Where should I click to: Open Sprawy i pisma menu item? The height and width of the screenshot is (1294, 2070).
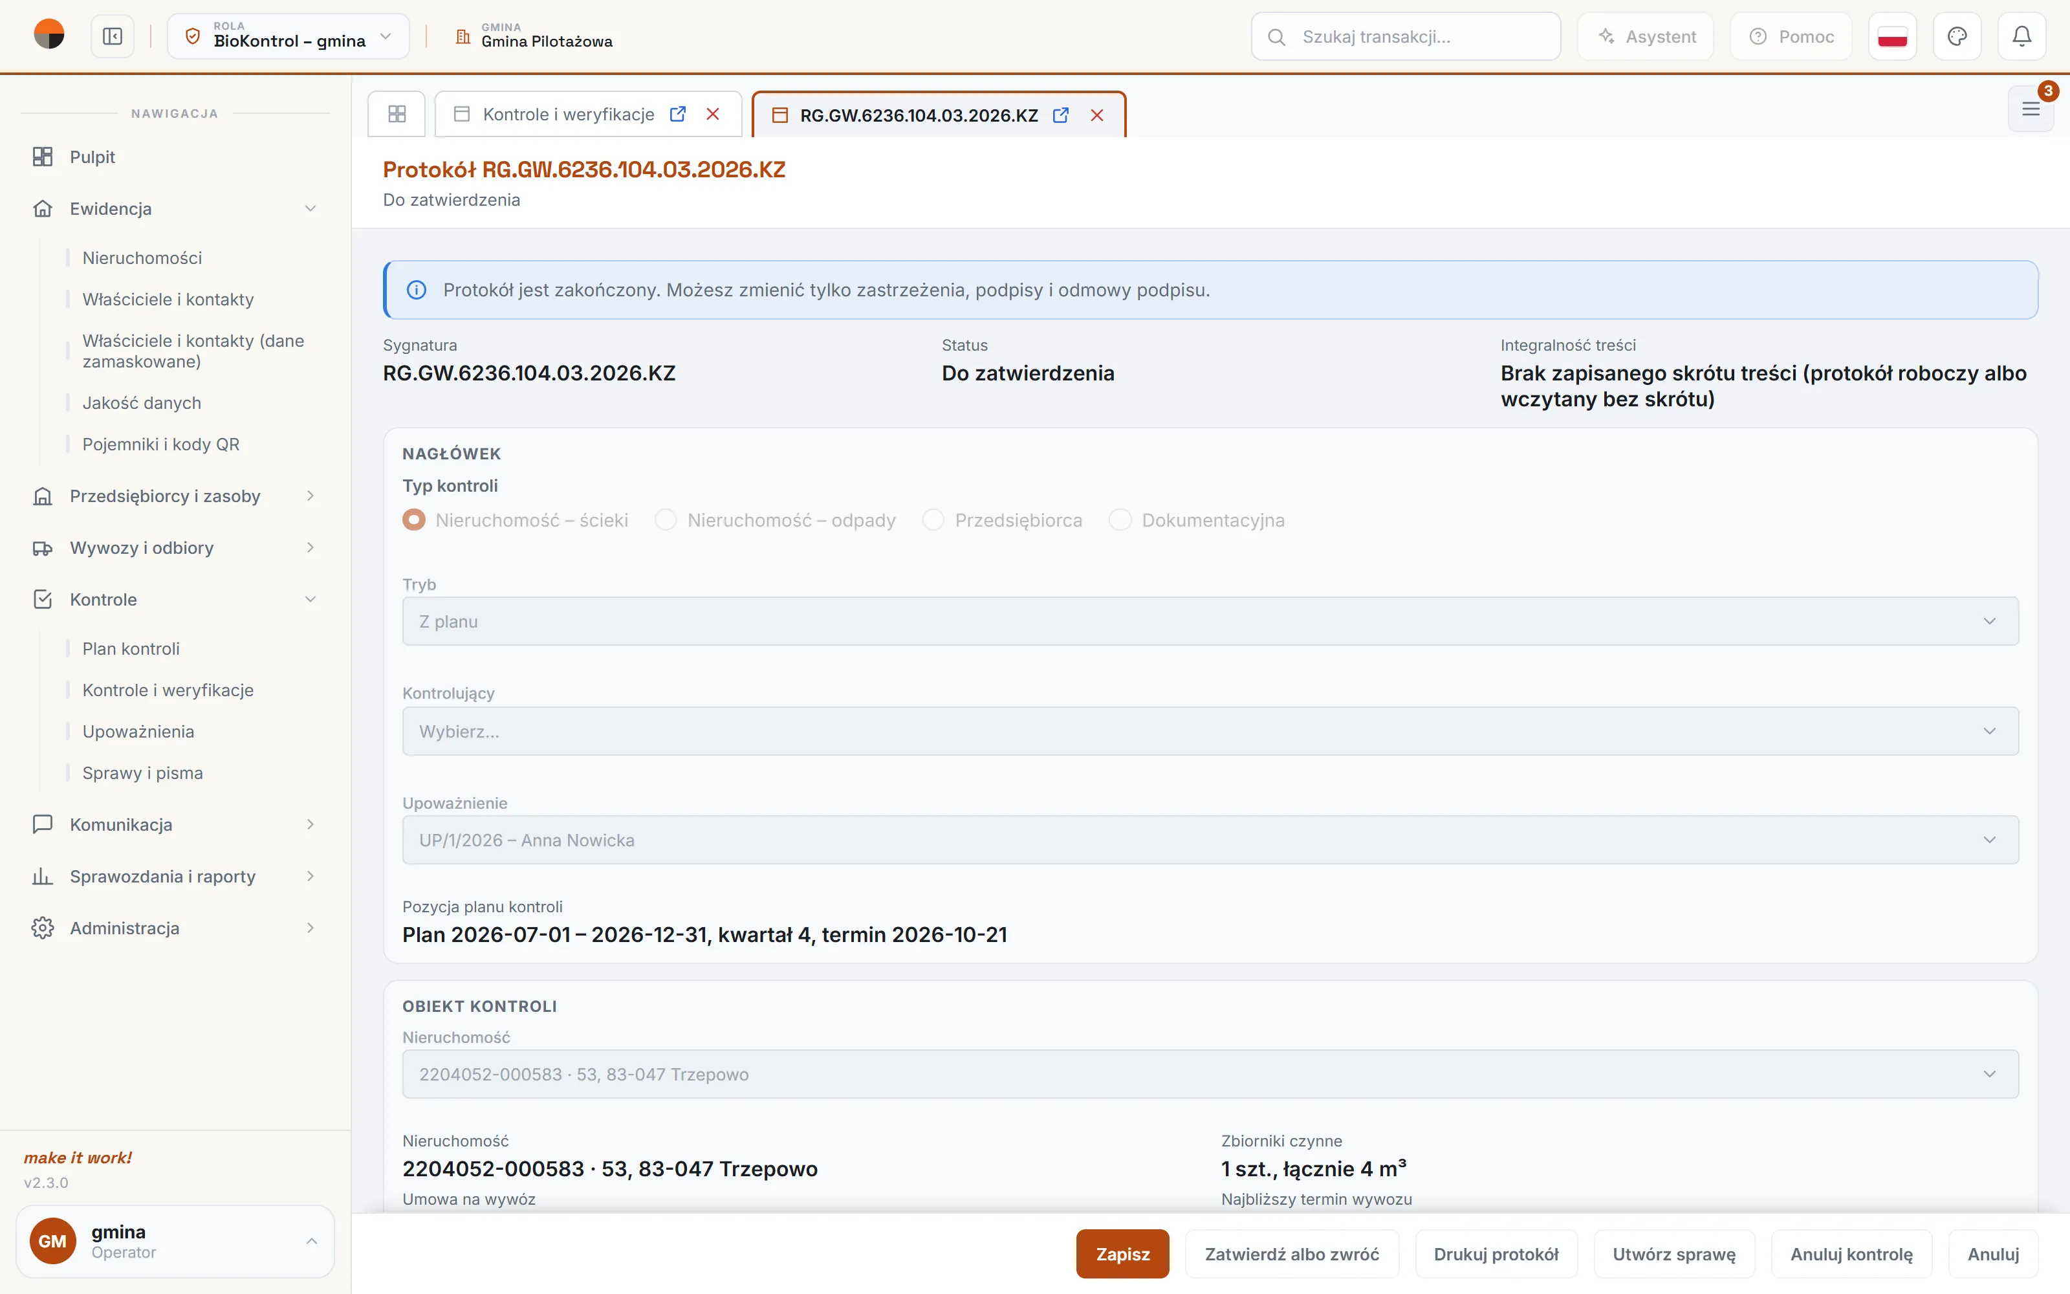pyautogui.click(x=143, y=773)
